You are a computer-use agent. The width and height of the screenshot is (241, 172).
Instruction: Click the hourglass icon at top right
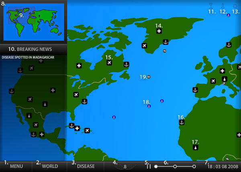coord(210,6)
